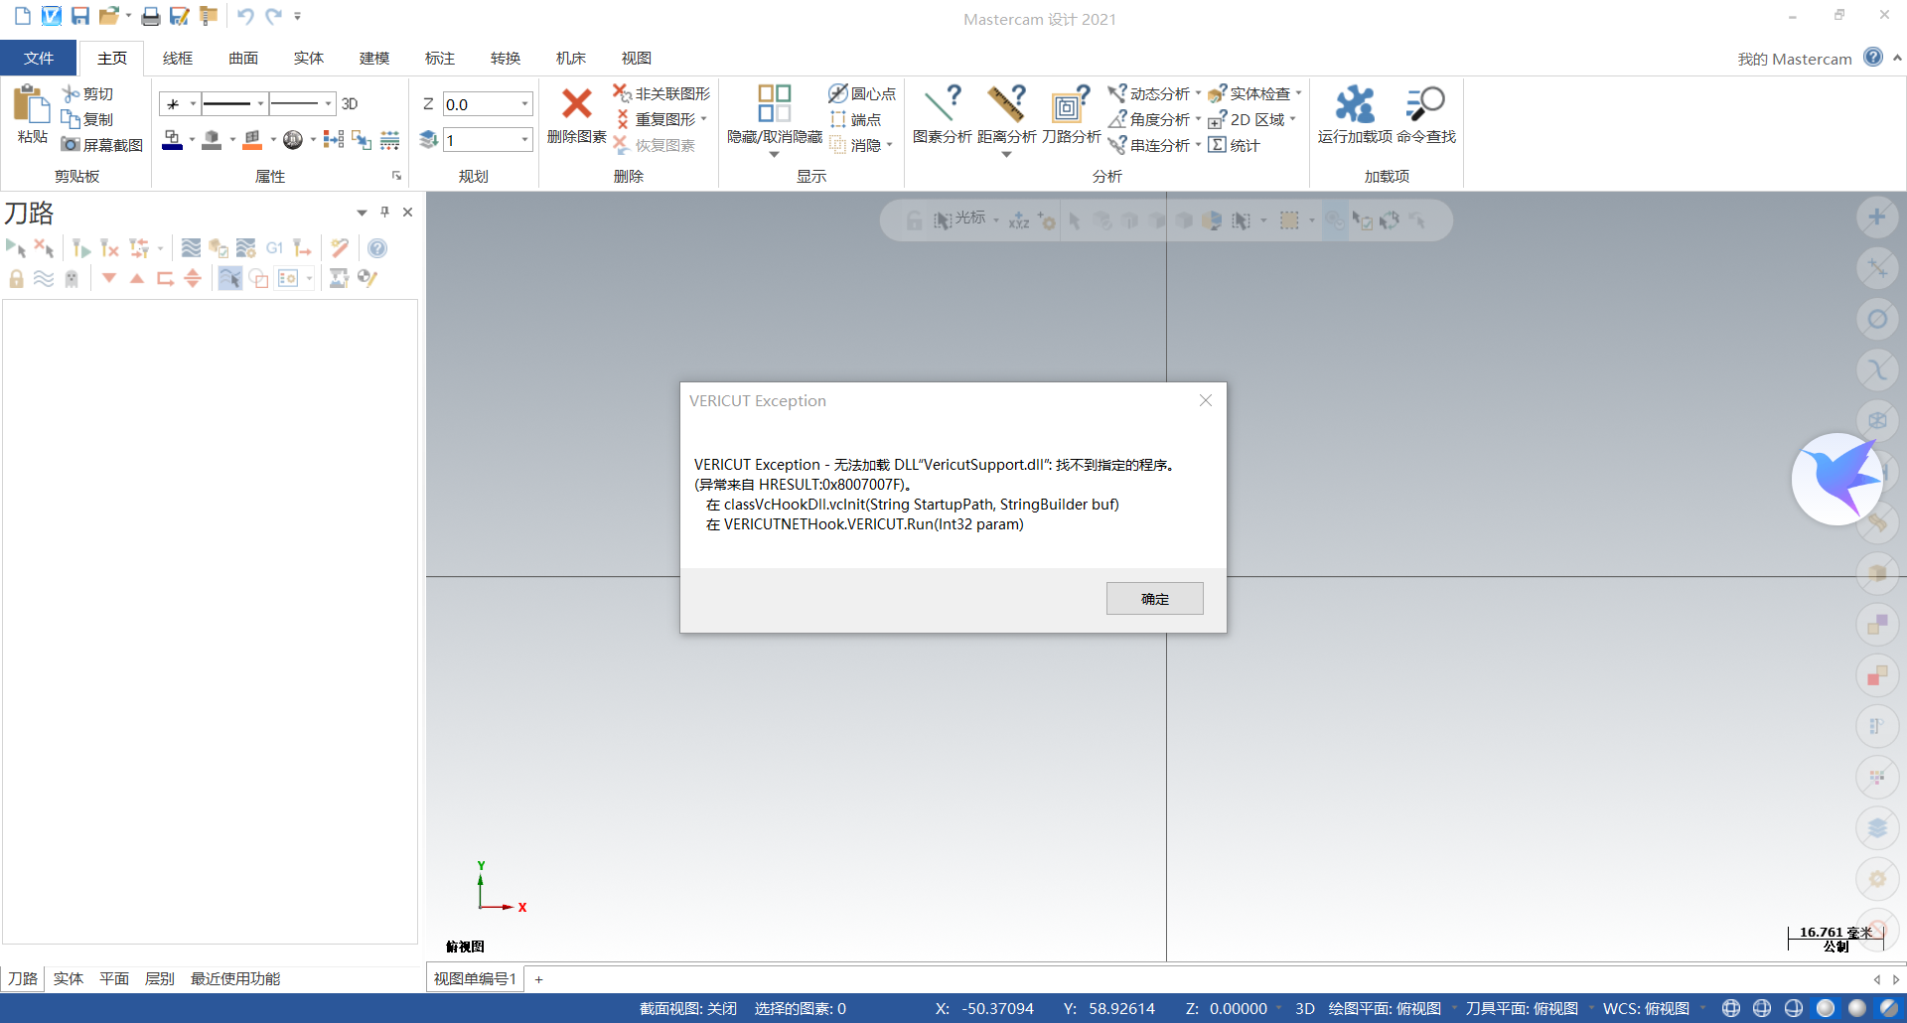Switch to Surfaces (曲面) ribbon tab
Viewport: 1907px width, 1023px height.
243,58
